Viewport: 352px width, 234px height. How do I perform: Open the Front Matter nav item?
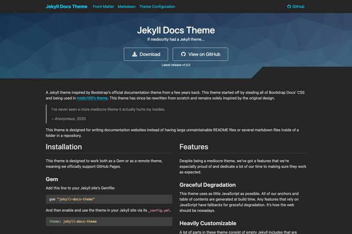coord(103,7)
